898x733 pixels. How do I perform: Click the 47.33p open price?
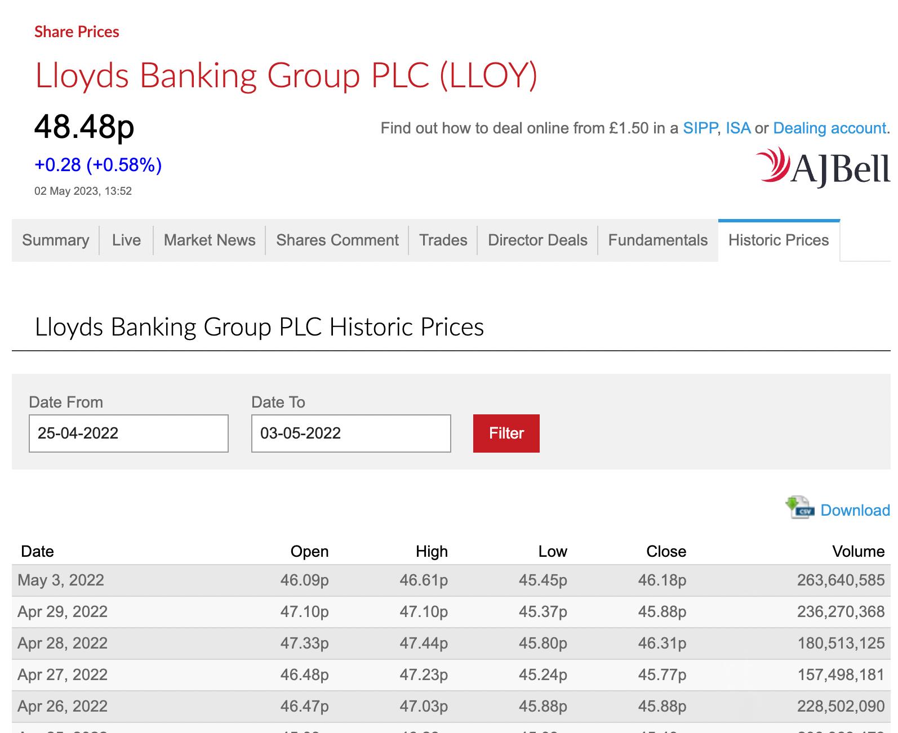click(304, 643)
